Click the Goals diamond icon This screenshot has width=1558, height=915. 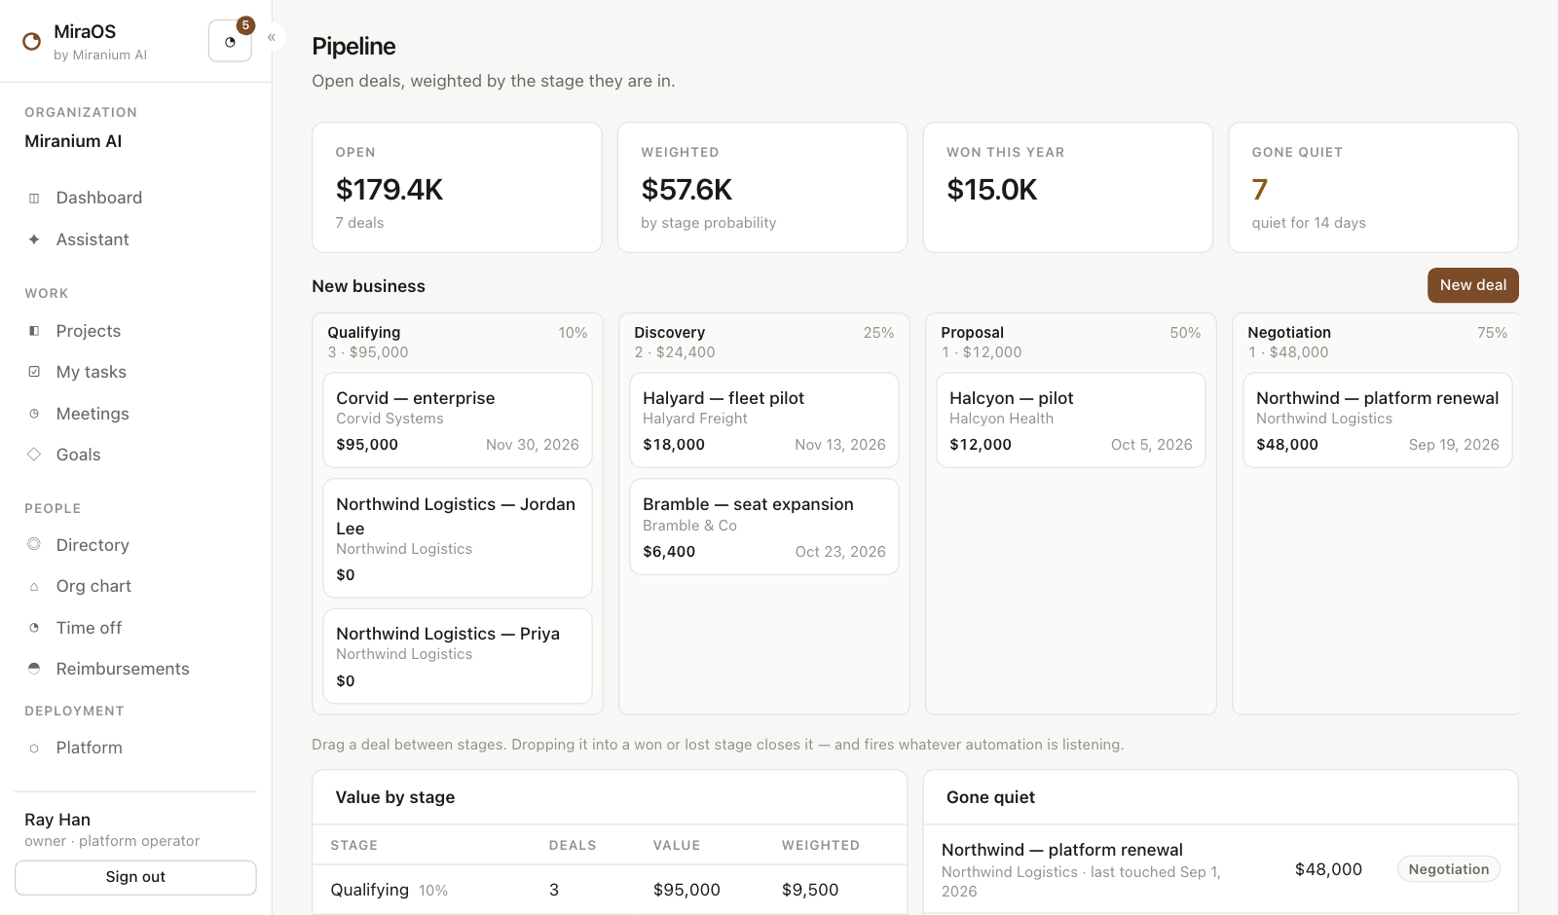pos(34,455)
